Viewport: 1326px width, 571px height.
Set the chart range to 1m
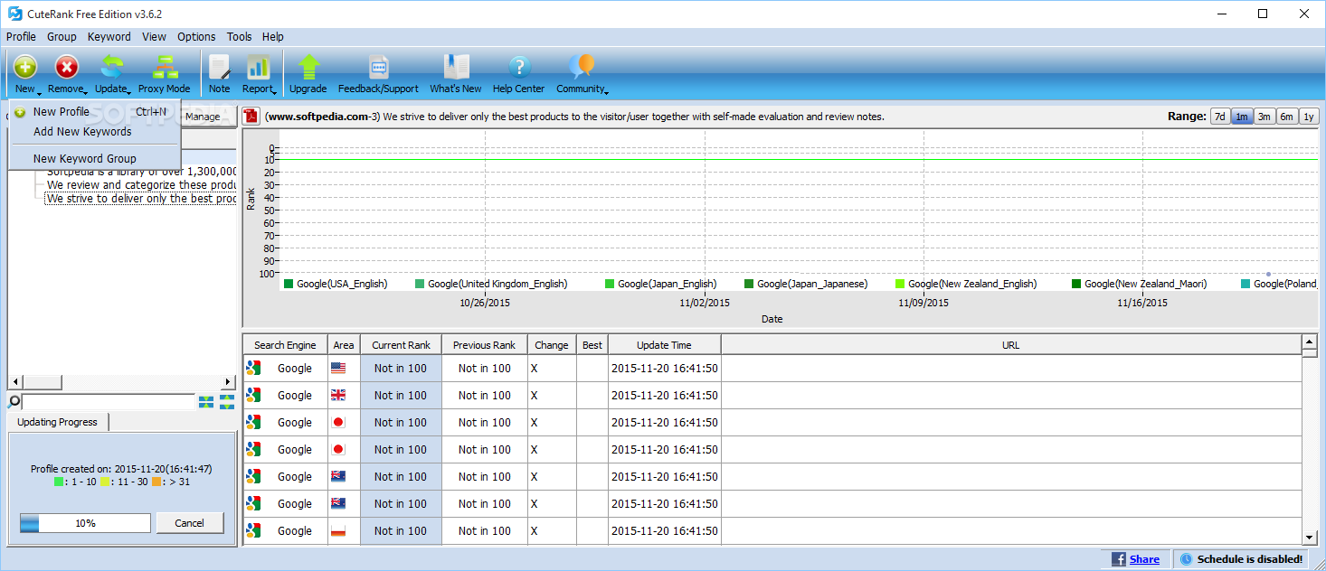click(x=1242, y=117)
